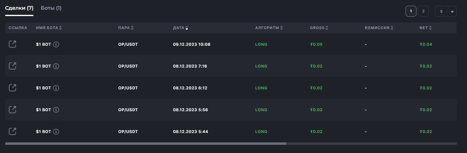This screenshot has height=153, width=467.
Task: Show info for $1 BOT in the first row
Action: click(56, 44)
